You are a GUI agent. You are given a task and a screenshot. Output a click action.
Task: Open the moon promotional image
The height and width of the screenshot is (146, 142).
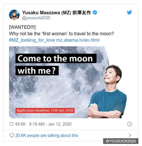click(68, 82)
